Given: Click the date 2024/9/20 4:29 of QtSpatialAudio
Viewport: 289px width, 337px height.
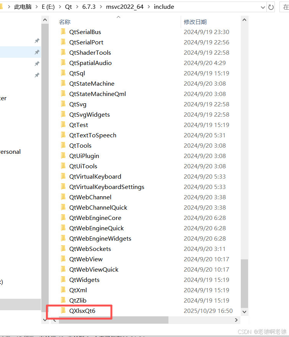Looking at the screenshot, I should (205, 63).
